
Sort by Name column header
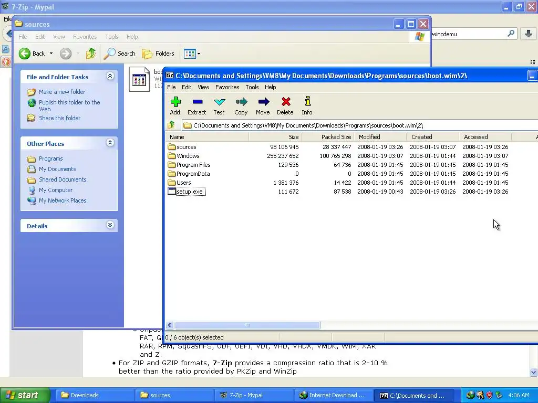pos(207,137)
